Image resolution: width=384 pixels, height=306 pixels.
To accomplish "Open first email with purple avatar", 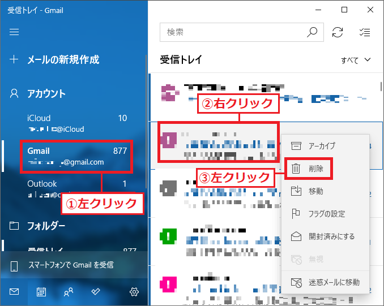I will click(x=264, y=97).
